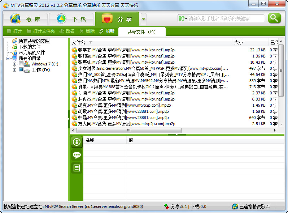Open the 歌库 music library tab

click(x=26, y=19)
